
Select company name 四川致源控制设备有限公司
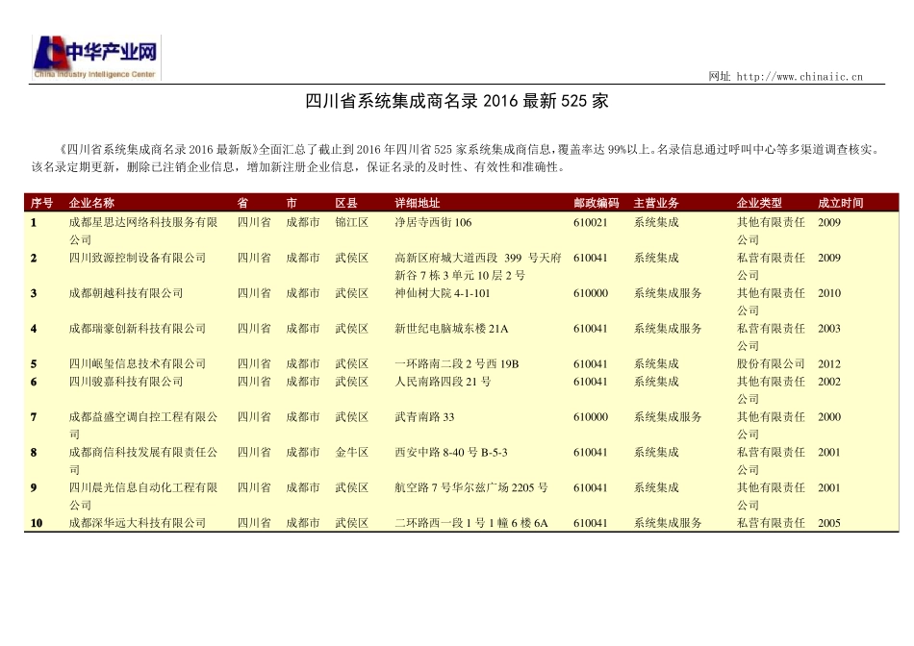tap(137, 258)
